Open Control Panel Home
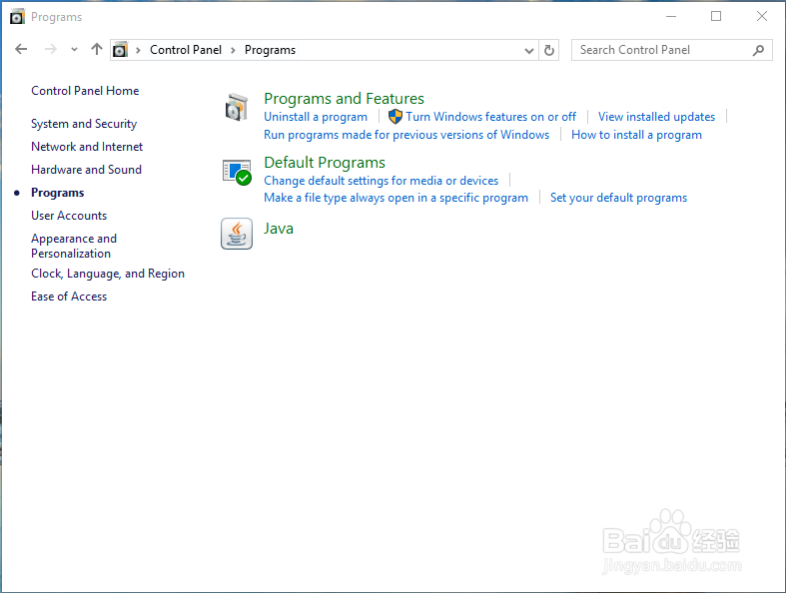The width and height of the screenshot is (786, 593). pos(85,91)
